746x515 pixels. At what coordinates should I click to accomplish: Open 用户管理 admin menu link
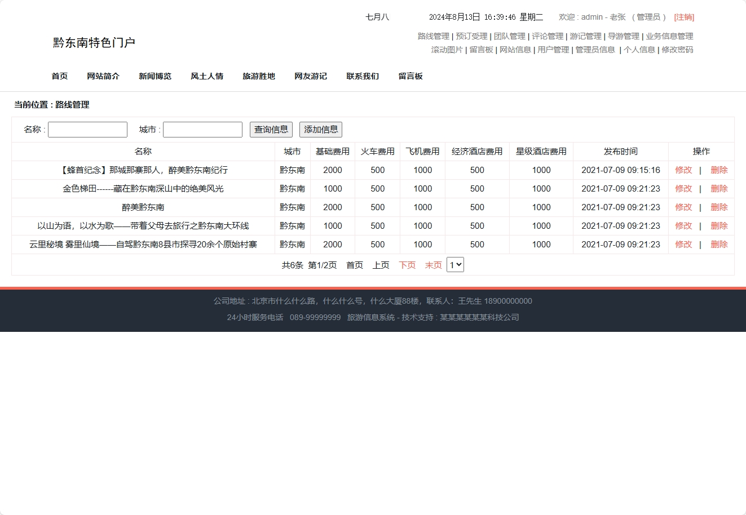coord(553,50)
